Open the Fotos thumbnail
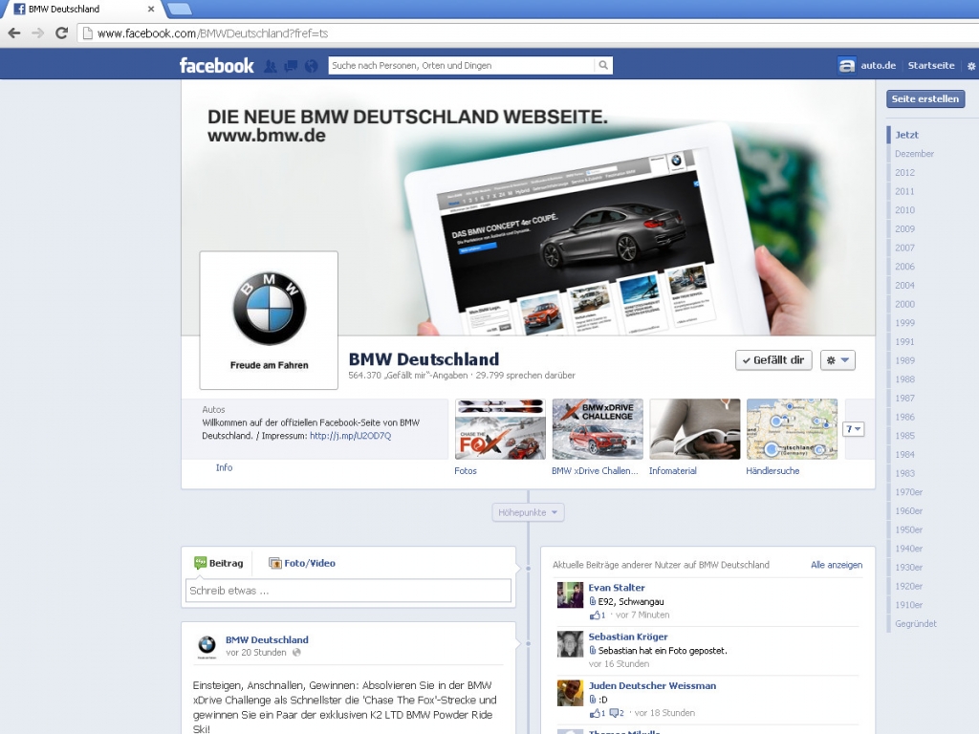The image size is (979, 734). (500, 429)
